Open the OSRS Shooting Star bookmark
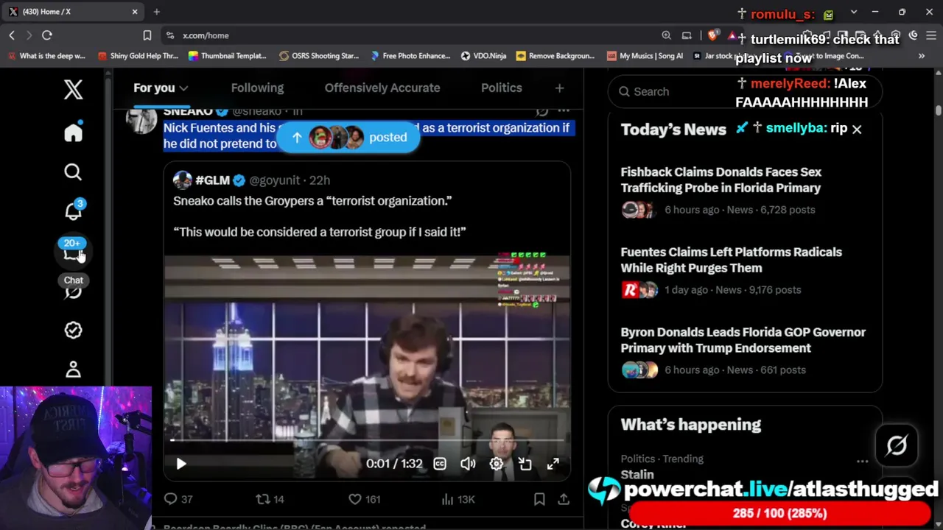Viewport: 943px width, 530px height. pyautogui.click(x=319, y=56)
